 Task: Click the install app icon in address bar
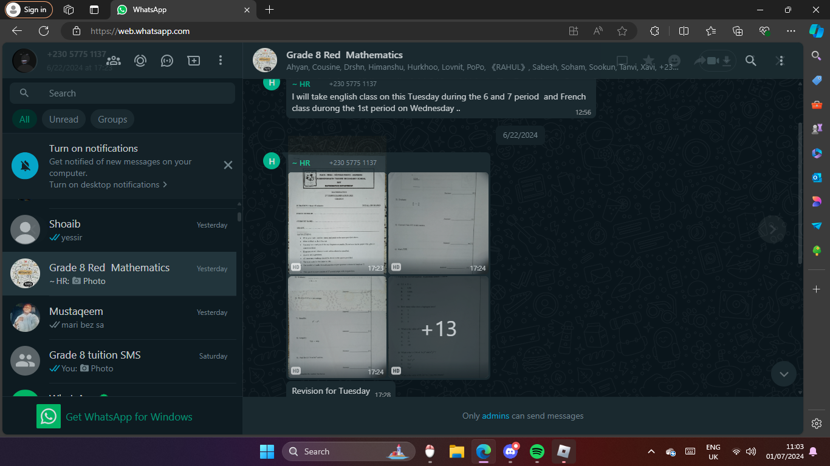[x=573, y=31]
